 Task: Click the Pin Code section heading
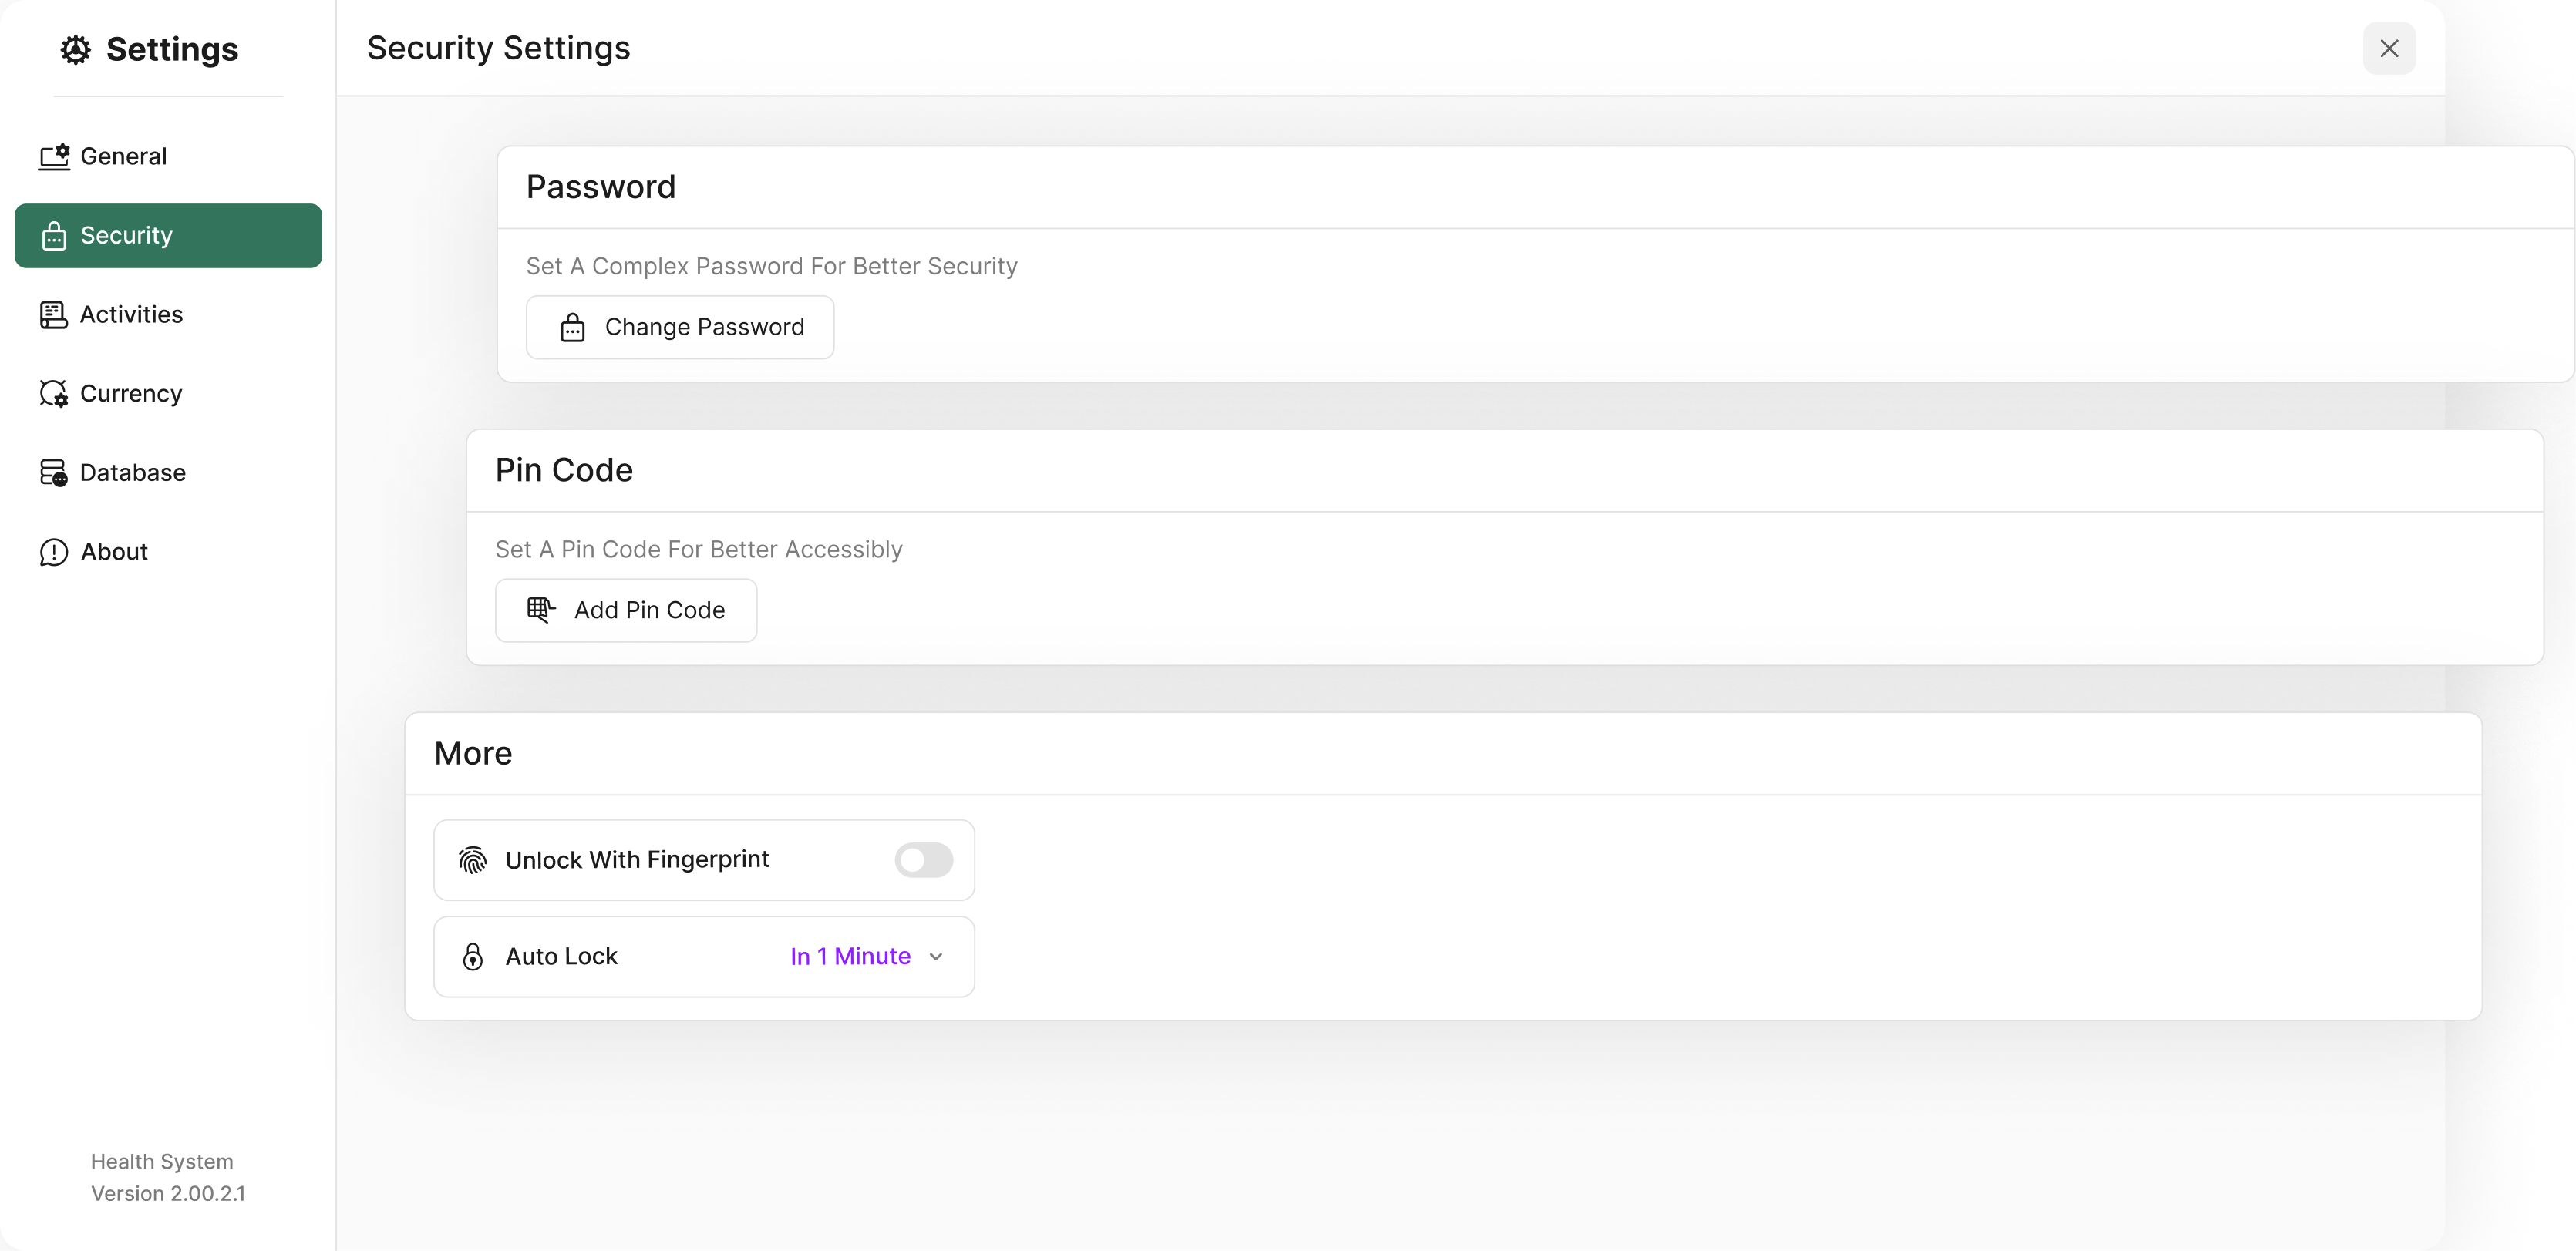tap(564, 470)
